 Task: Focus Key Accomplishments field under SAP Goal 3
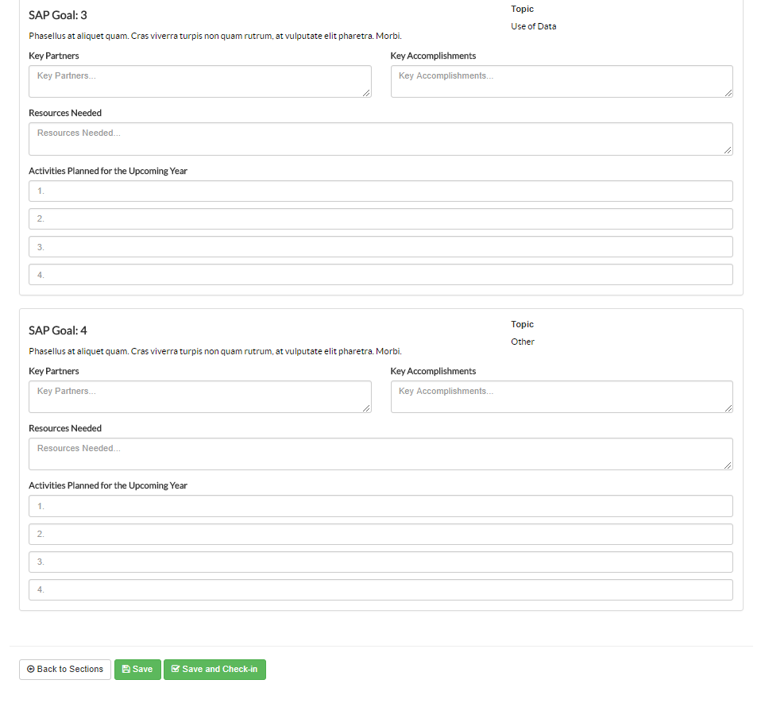[x=561, y=82]
